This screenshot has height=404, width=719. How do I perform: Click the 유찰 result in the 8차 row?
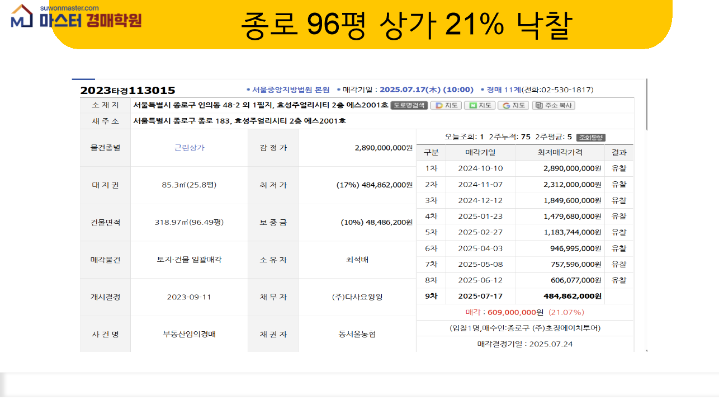point(619,280)
